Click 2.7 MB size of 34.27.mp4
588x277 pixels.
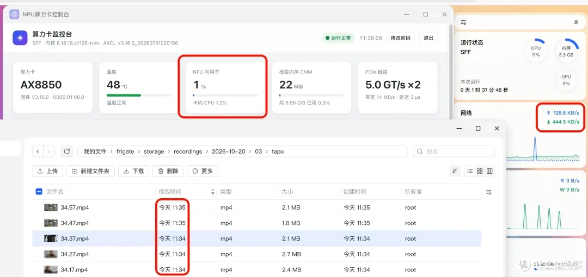click(291, 254)
